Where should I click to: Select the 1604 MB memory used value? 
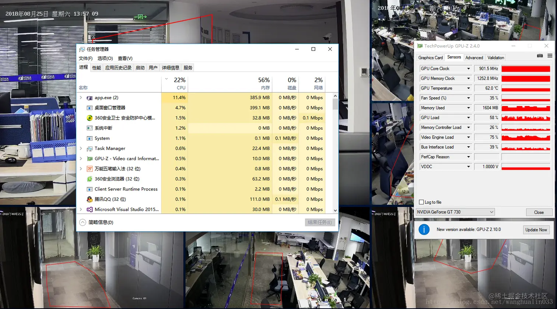coord(487,108)
